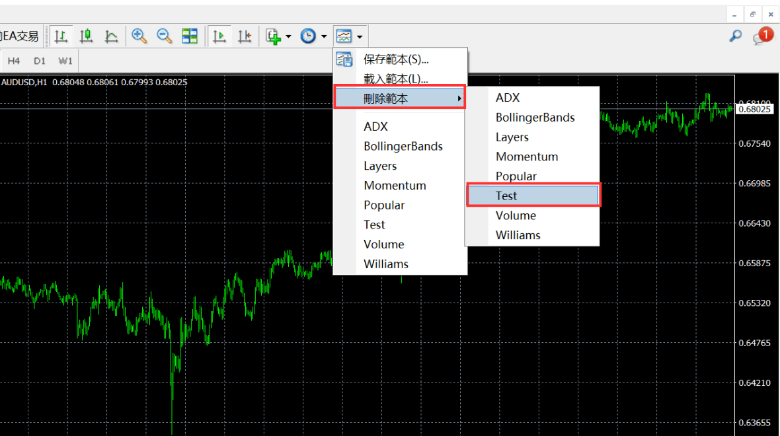Choose 載入範本(L)... menu item

396,79
